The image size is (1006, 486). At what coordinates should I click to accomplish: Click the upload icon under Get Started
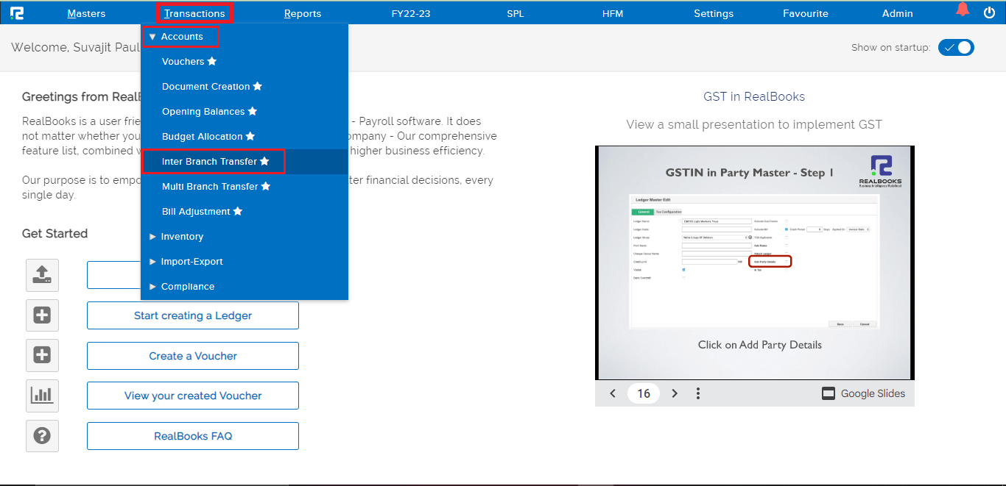42,275
